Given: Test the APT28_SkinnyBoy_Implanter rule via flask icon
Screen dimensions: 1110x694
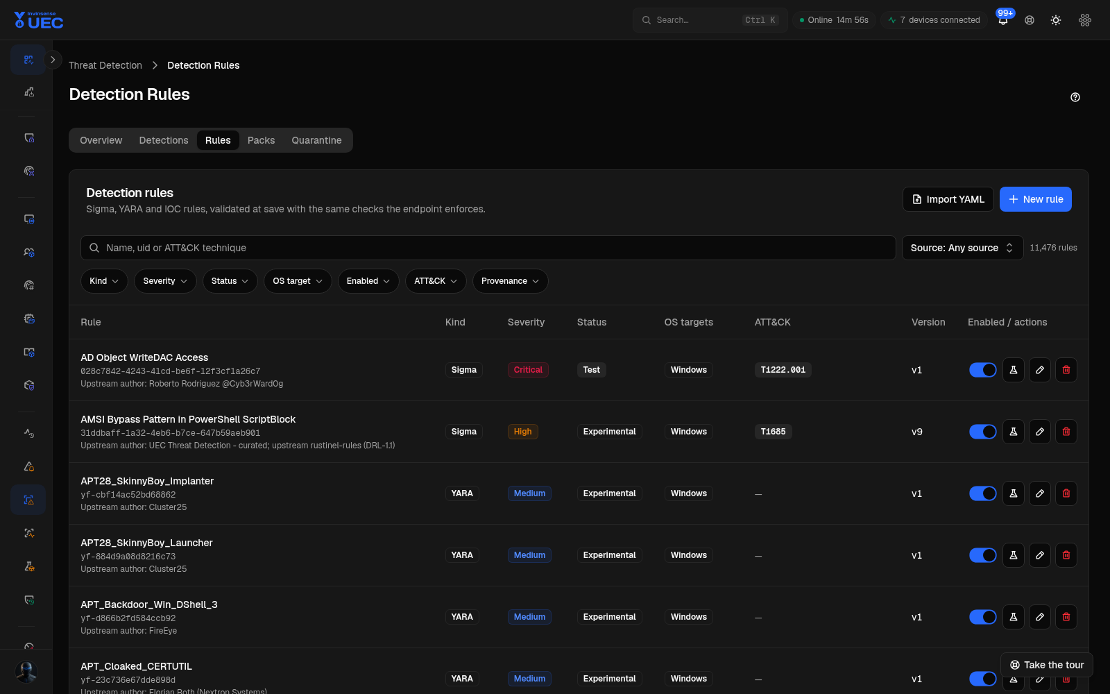Looking at the screenshot, I should pyautogui.click(x=1014, y=493).
